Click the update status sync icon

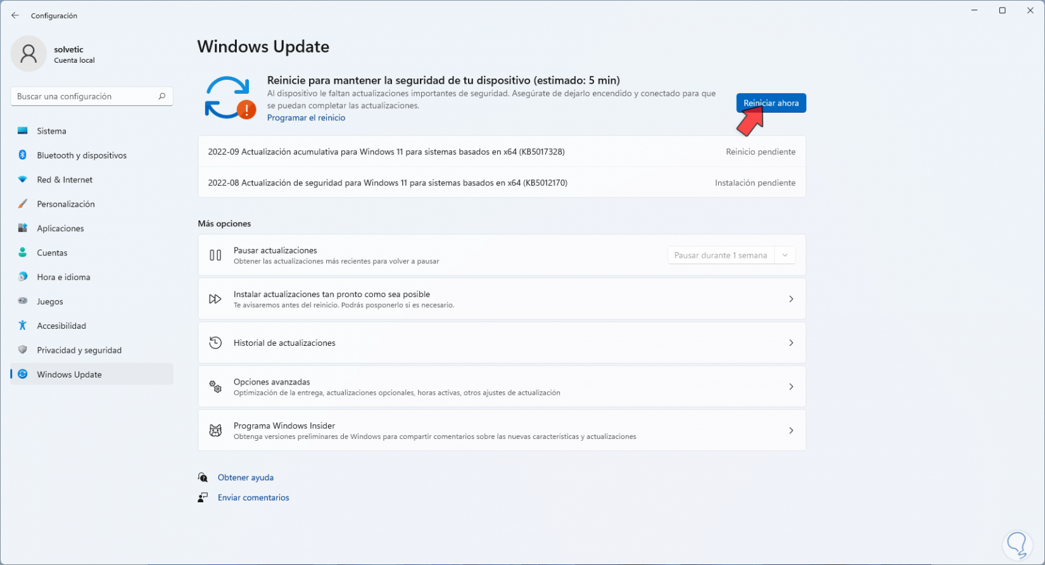[x=230, y=98]
